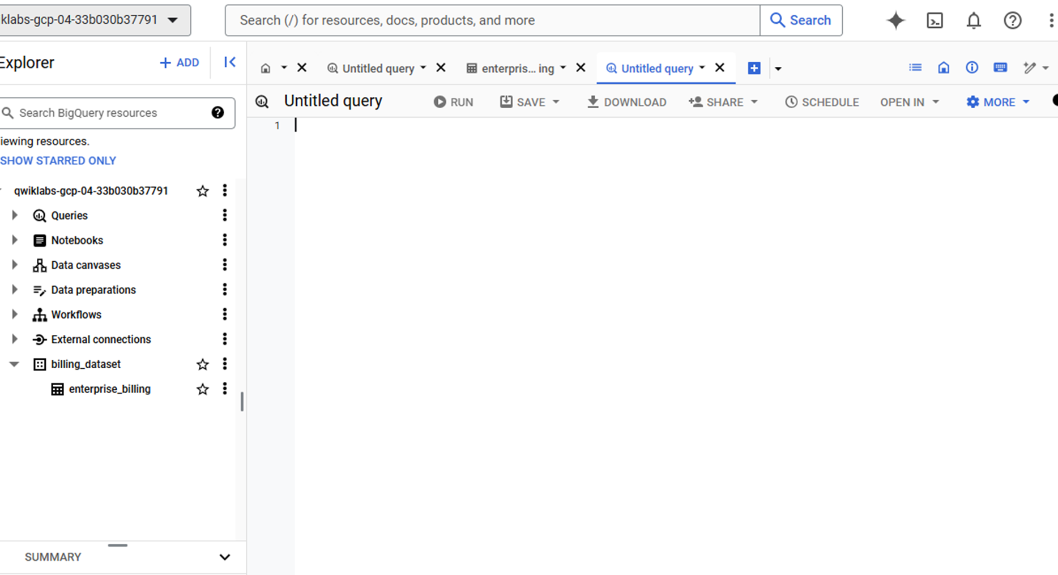Open the list view icon in toolbar
The width and height of the screenshot is (1058, 575).
(915, 68)
